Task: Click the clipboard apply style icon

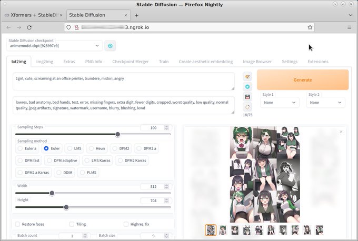Action: 247,107
